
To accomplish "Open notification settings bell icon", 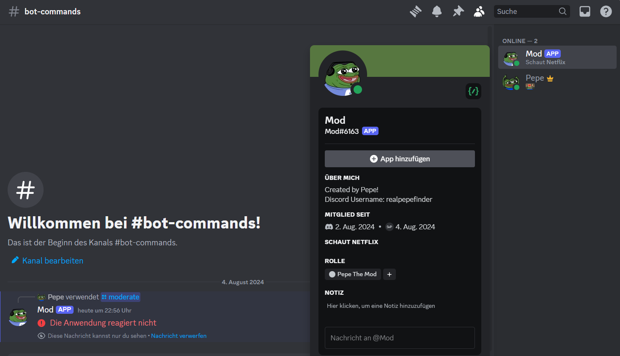I will (x=437, y=11).
